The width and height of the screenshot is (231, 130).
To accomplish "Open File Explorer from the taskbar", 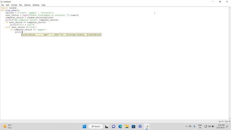I will pyautogui.click(x=127, y=126).
